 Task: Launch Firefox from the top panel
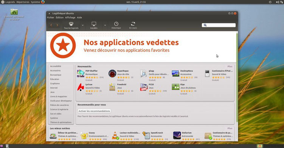click(x=43, y=2)
